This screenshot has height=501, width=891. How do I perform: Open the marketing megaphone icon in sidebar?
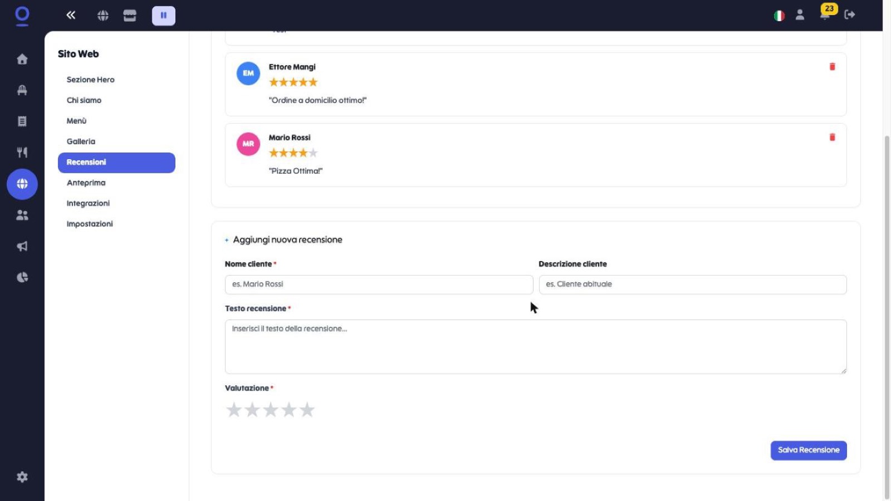(x=22, y=246)
